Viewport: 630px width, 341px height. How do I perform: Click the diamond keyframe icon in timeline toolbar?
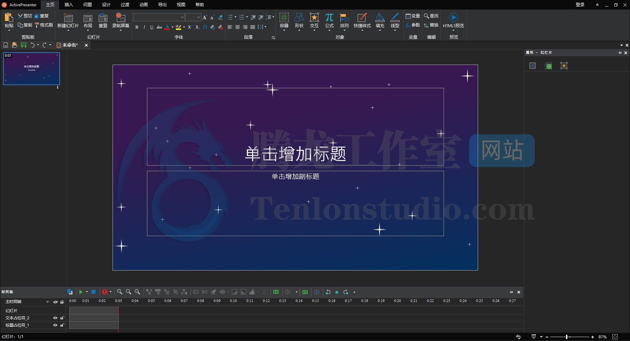[337, 292]
